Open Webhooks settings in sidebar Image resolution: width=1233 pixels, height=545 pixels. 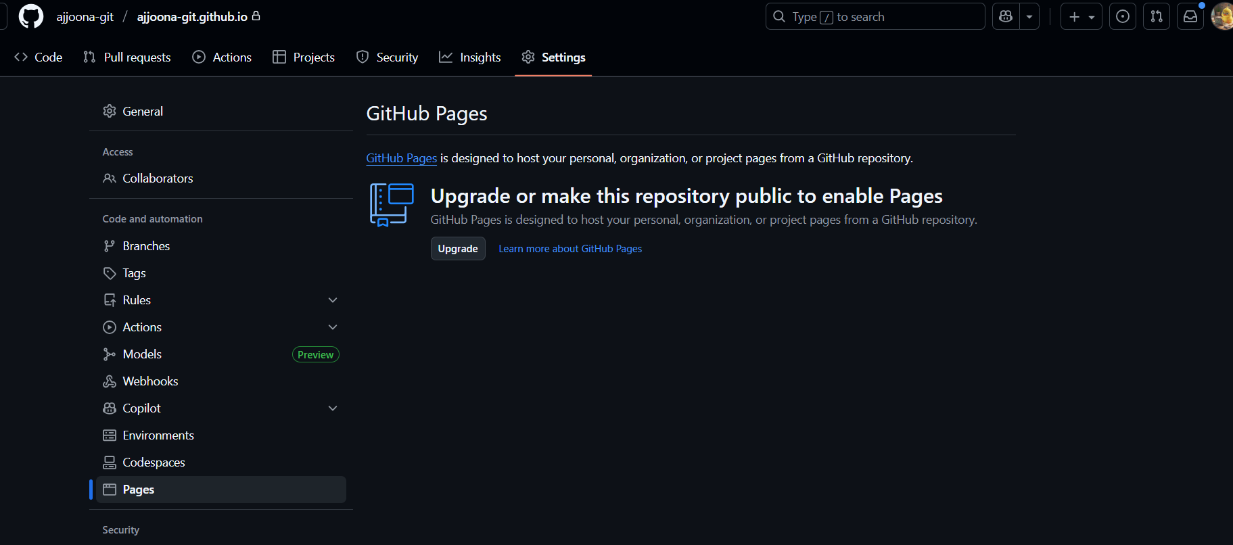(x=150, y=381)
